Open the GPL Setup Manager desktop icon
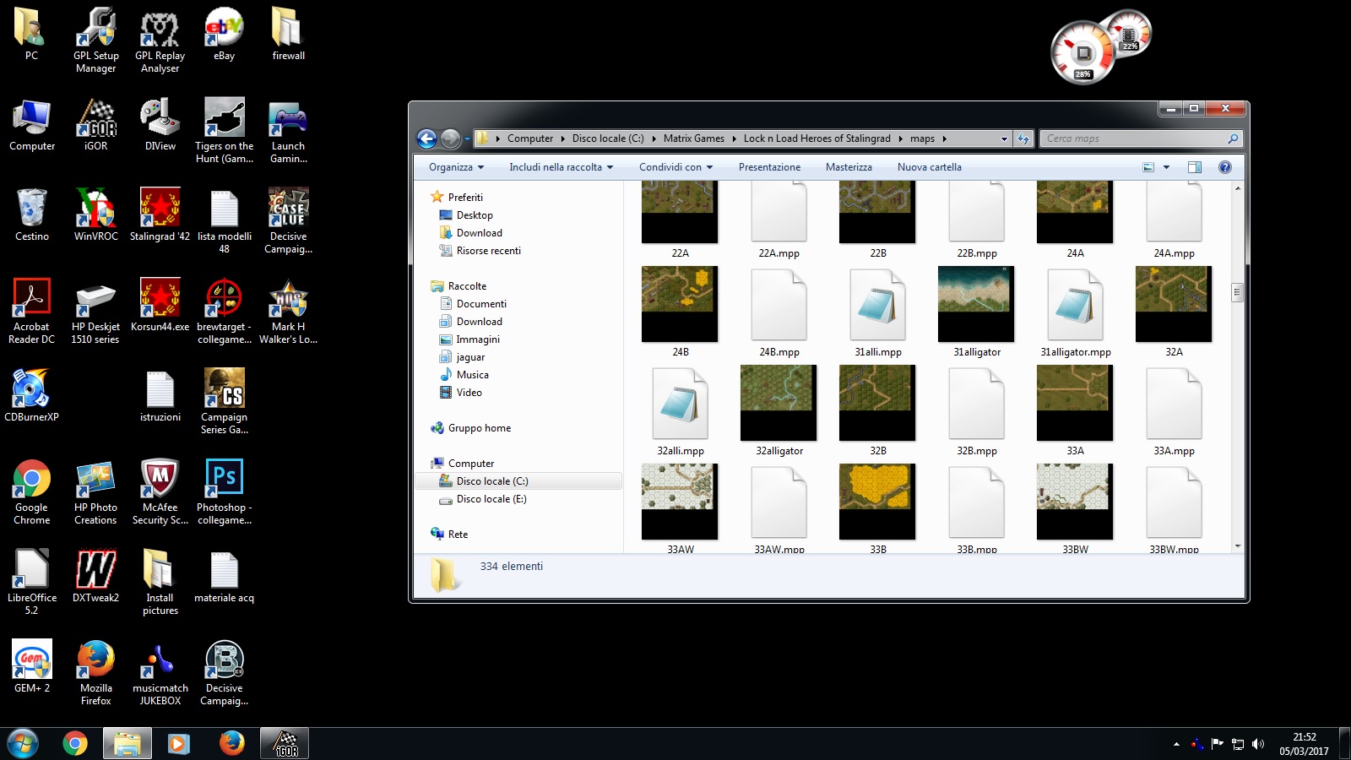Screen dimensions: 1351x760 pos(95,39)
